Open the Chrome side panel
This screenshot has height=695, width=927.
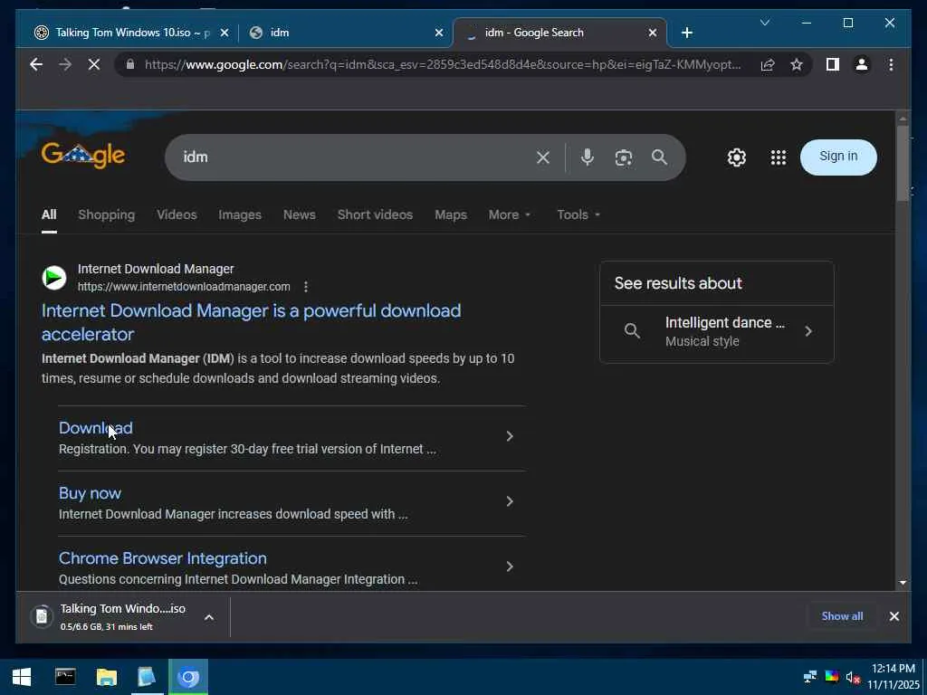(833, 64)
